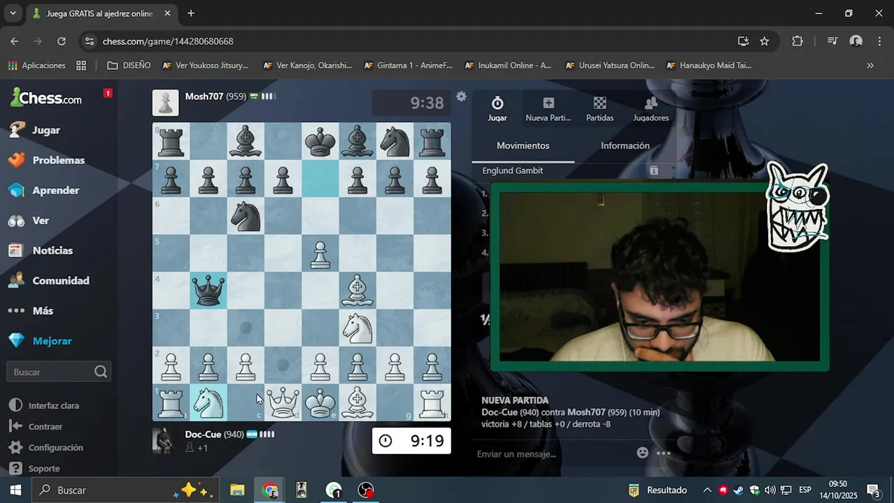Select the white queen on d1
The image size is (894, 503).
pos(283,403)
